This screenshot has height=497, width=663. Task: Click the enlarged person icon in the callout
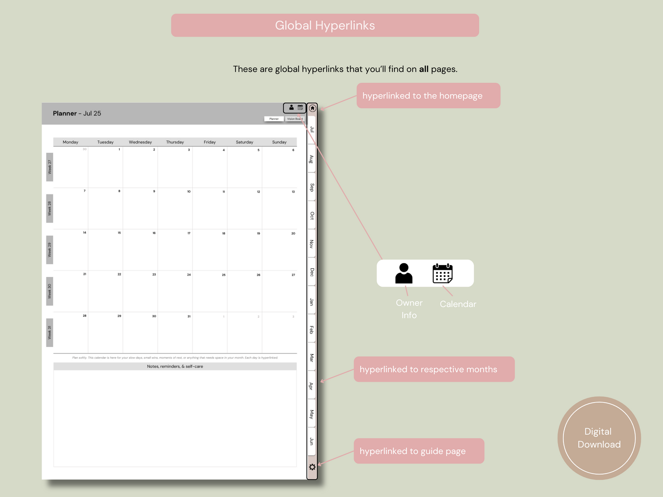[404, 273]
